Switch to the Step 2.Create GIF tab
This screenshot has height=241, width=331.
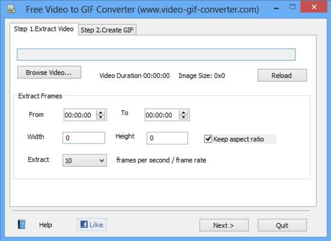[x=107, y=30]
